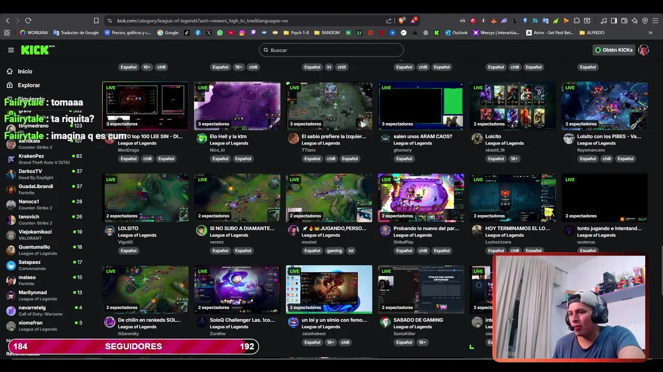
Task: Open the YouTube bookmark icon
Action: (x=231, y=33)
